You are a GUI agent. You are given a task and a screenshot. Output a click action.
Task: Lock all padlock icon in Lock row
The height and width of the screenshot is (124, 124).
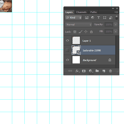[91, 32]
